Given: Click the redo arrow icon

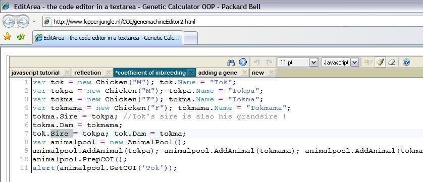Looking at the screenshot, I should click(269, 63).
